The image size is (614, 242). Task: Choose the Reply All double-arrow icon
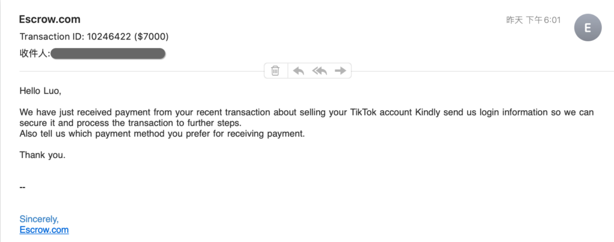[x=319, y=71]
